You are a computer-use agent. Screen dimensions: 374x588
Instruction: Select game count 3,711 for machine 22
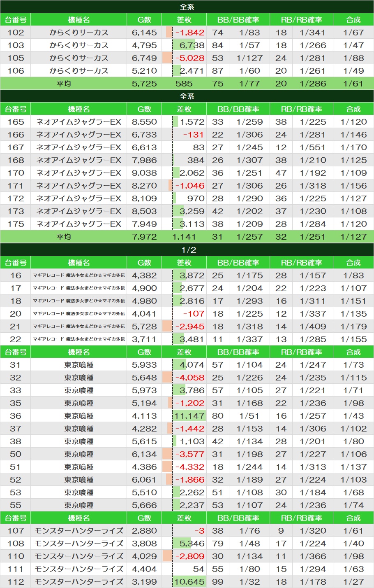[x=144, y=339]
